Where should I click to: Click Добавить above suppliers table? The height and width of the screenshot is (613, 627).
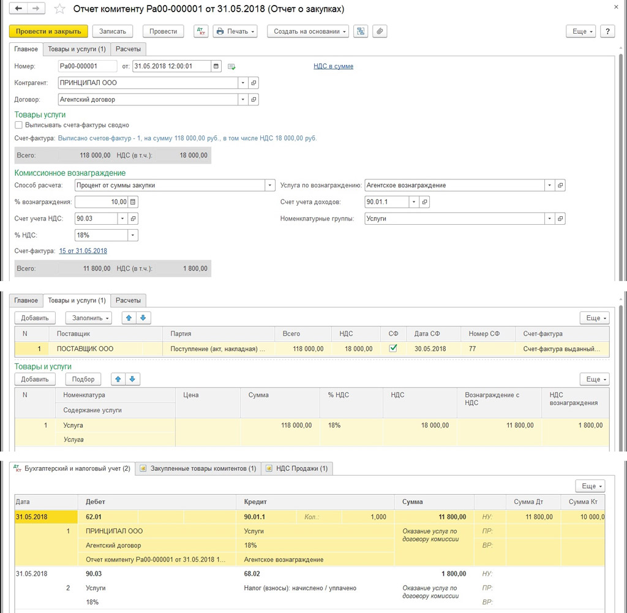click(x=35, y=318)
